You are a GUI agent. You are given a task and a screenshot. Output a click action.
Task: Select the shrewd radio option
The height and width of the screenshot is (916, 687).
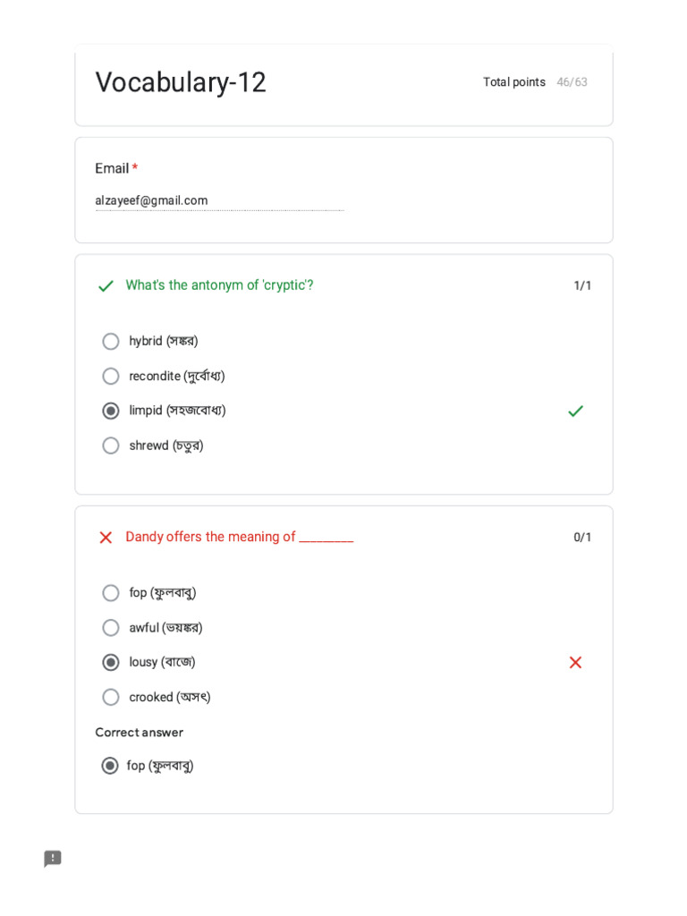click(111, 445)
